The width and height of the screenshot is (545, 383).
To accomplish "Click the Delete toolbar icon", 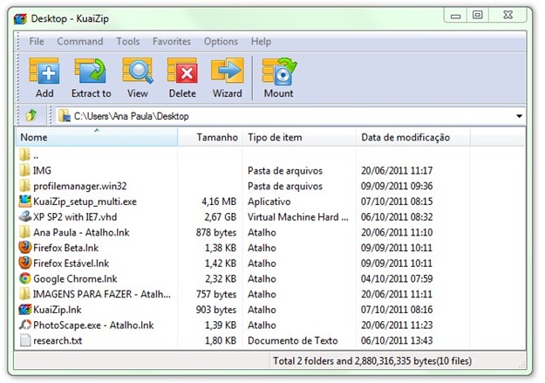I will [182, 71].
